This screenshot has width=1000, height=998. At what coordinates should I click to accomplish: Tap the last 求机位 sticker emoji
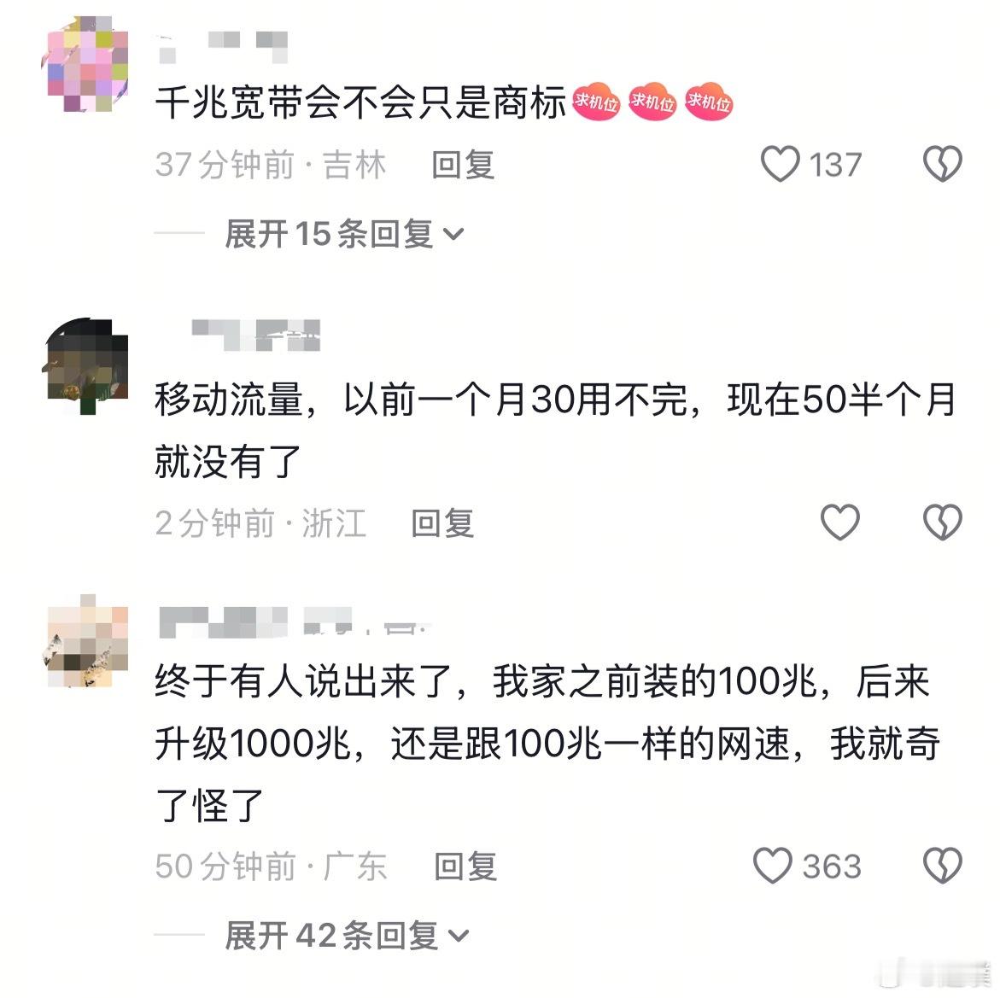(x=709, y=102)
